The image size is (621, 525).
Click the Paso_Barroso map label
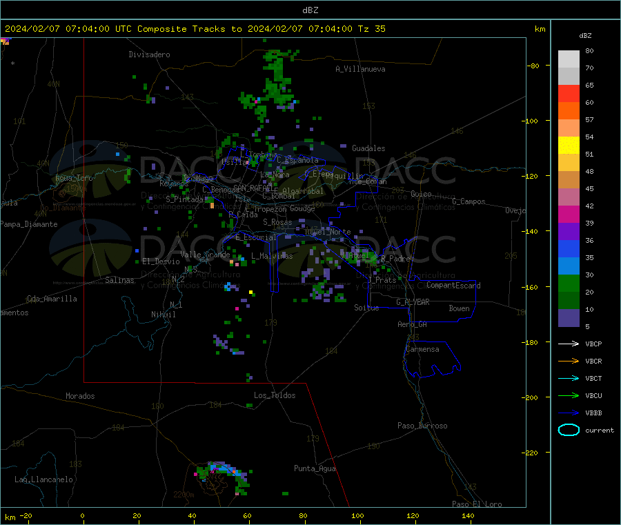pos(422,426)
